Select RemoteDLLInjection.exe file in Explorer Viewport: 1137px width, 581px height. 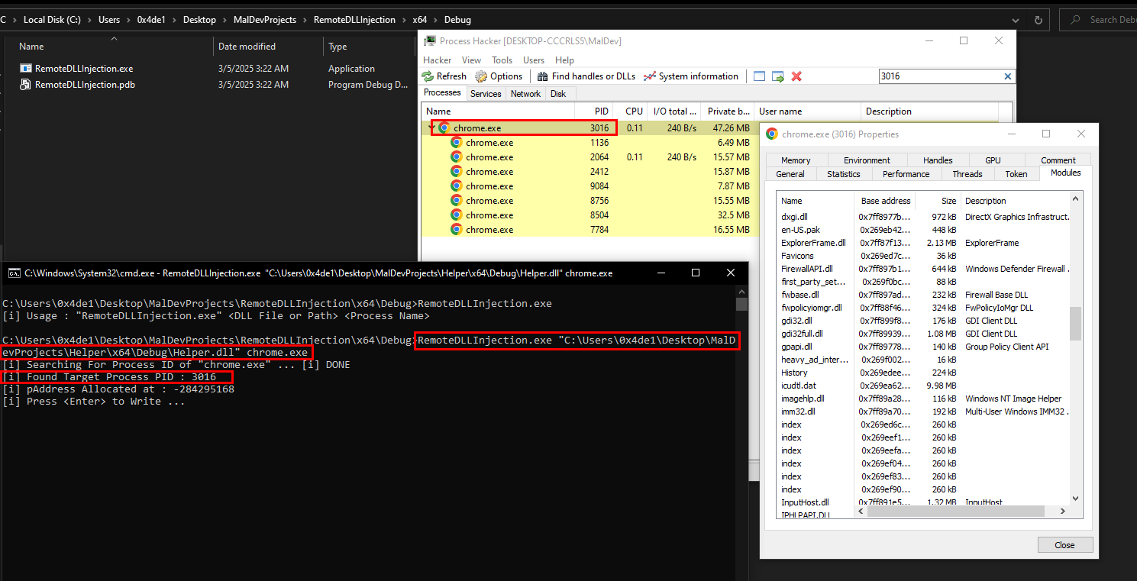tap(84, 69)
